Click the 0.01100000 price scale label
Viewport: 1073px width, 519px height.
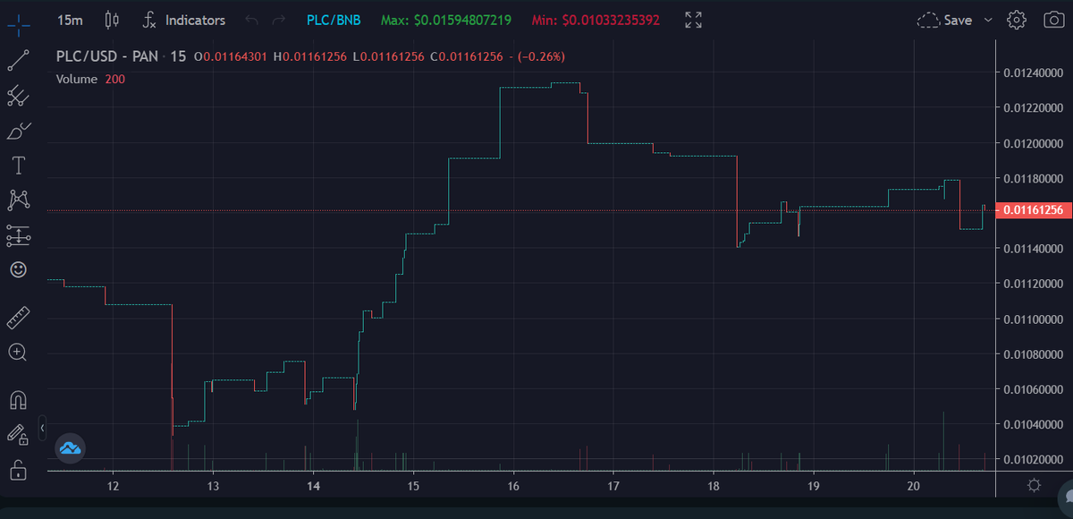point(1033,319)
